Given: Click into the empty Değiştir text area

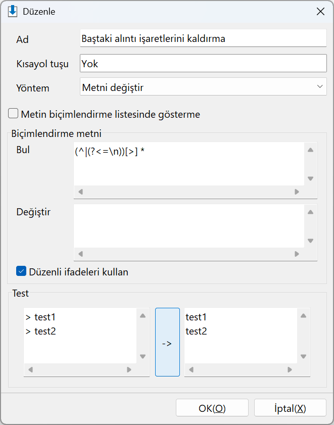Looking at the screenshot, I should [189, 226].
